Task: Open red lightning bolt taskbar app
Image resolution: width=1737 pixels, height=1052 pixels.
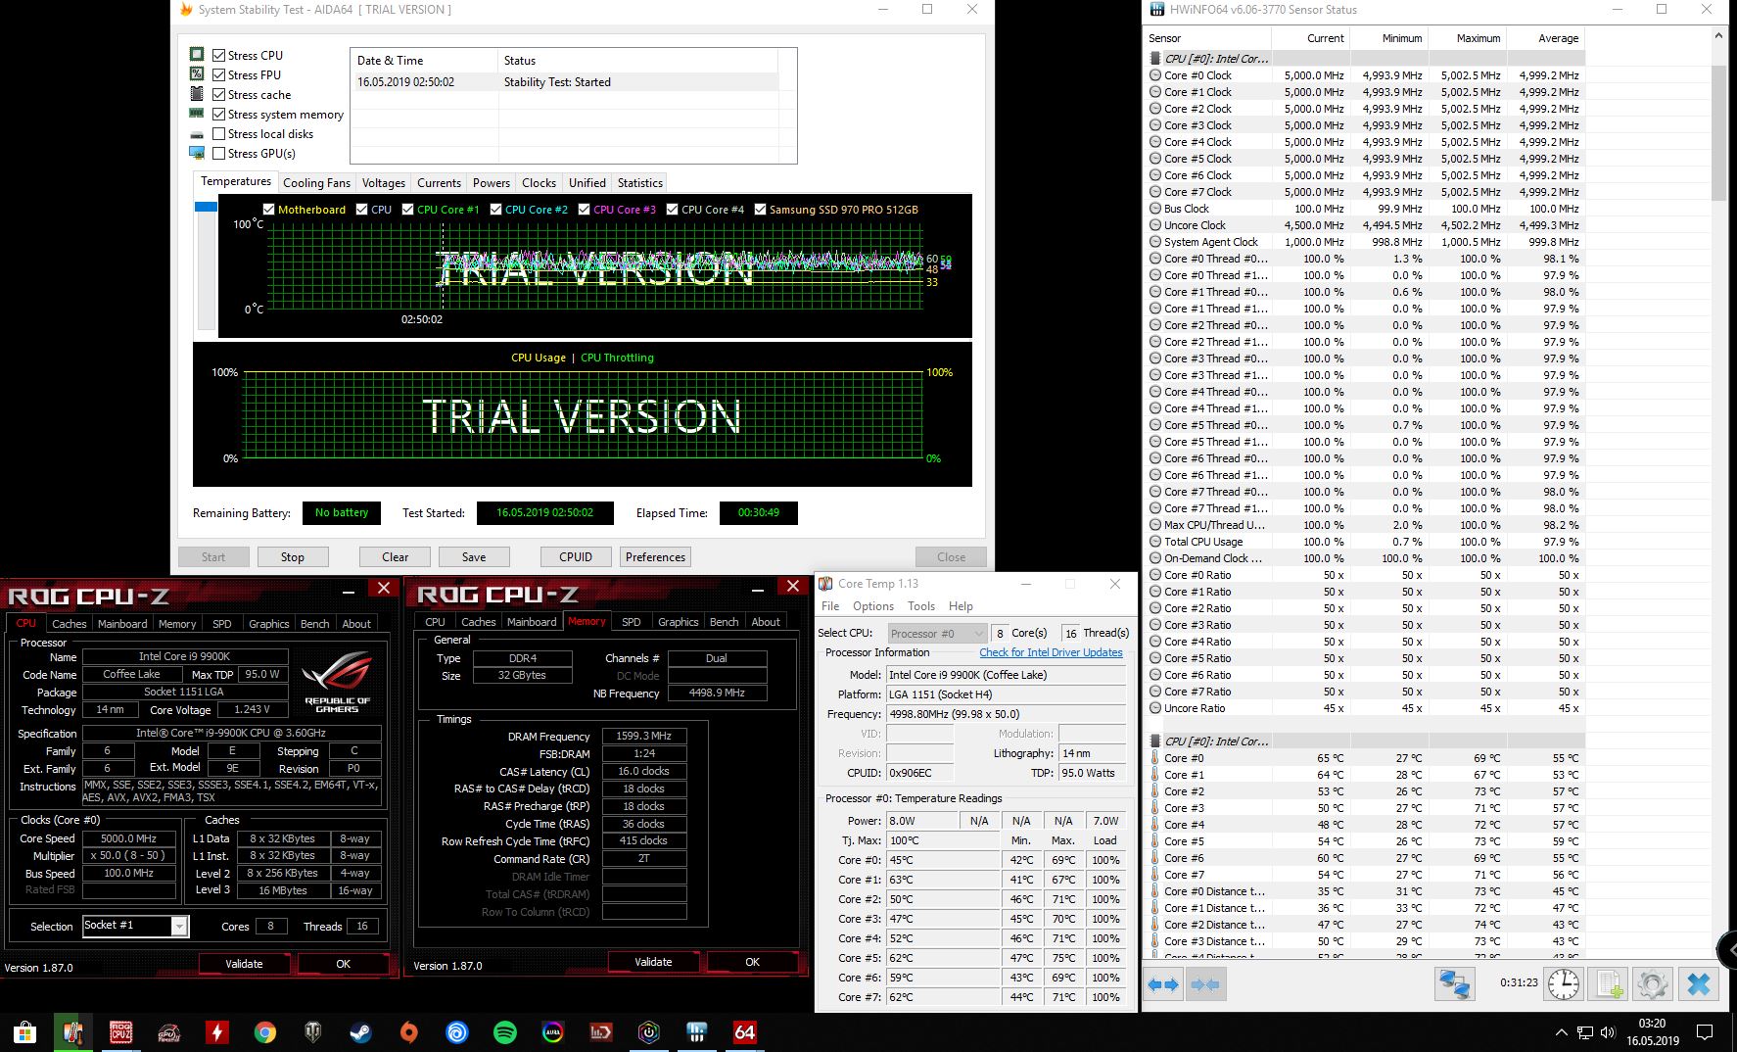Action: (x=216, y=1032)
